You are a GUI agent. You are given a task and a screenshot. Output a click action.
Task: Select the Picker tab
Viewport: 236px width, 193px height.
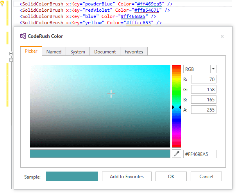click(31, 51)
